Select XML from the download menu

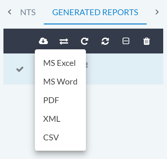click(52, 119)
